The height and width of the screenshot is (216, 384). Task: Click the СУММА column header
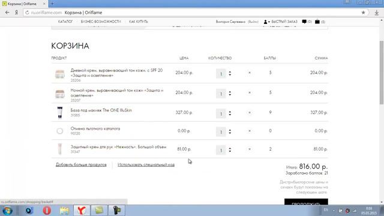(x=321, y=58)
